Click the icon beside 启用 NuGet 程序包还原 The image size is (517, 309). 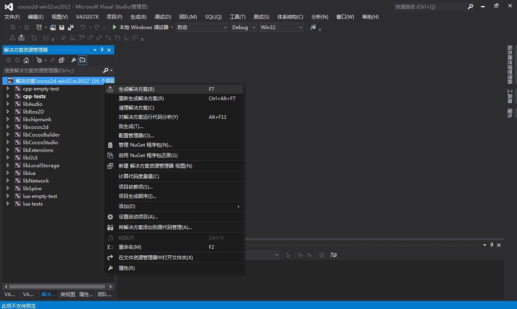coord(110,156)
